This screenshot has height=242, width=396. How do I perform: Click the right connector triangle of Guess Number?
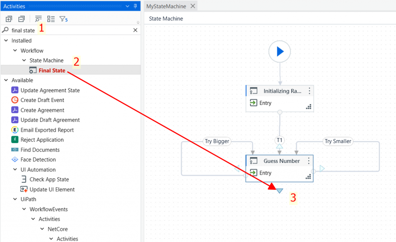coord(322,168)
